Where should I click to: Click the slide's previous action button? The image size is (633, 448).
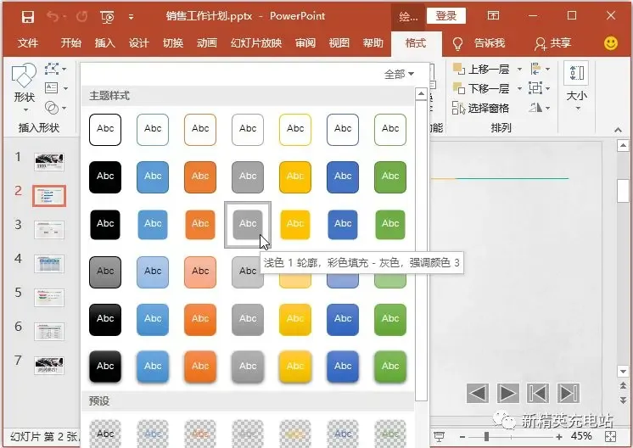click(478, 393)
